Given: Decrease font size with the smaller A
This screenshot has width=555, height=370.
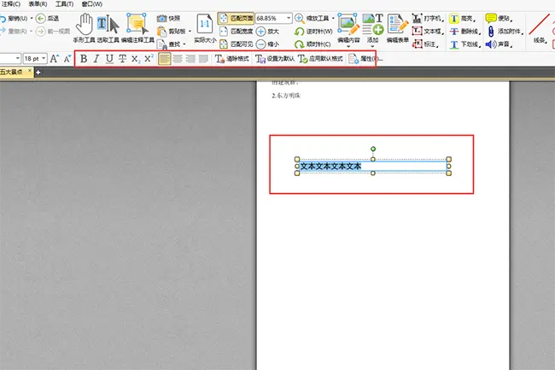Looking at the screenshot, I should point(67,58).
